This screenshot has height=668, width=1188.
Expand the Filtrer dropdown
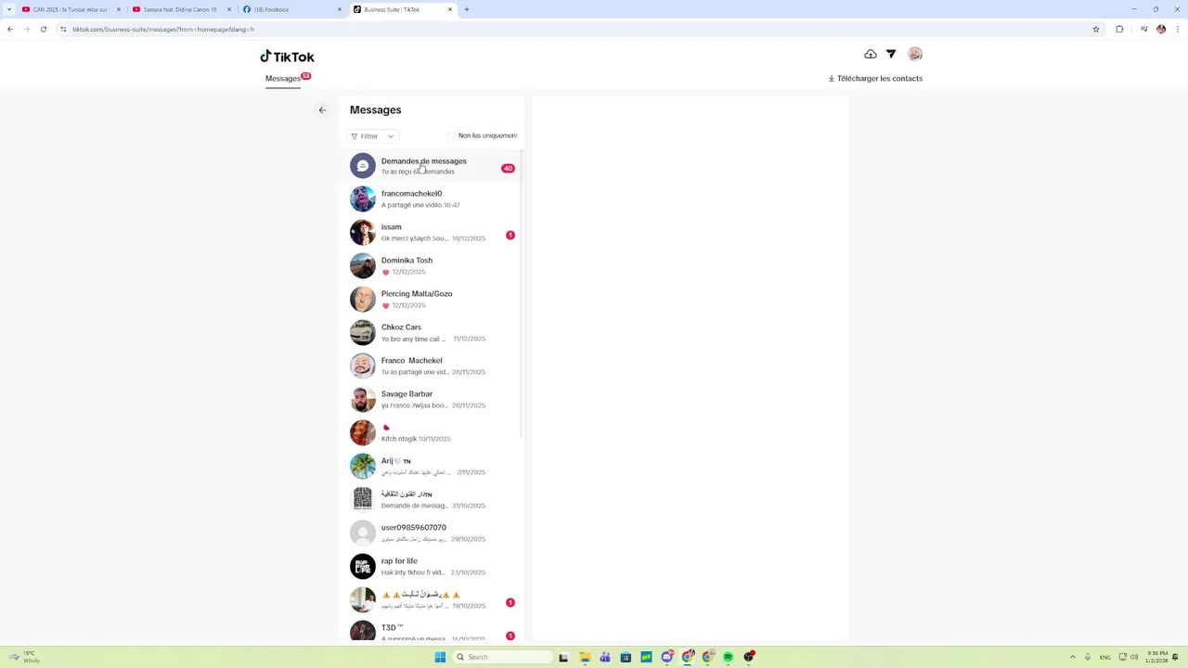coord(372,136)
